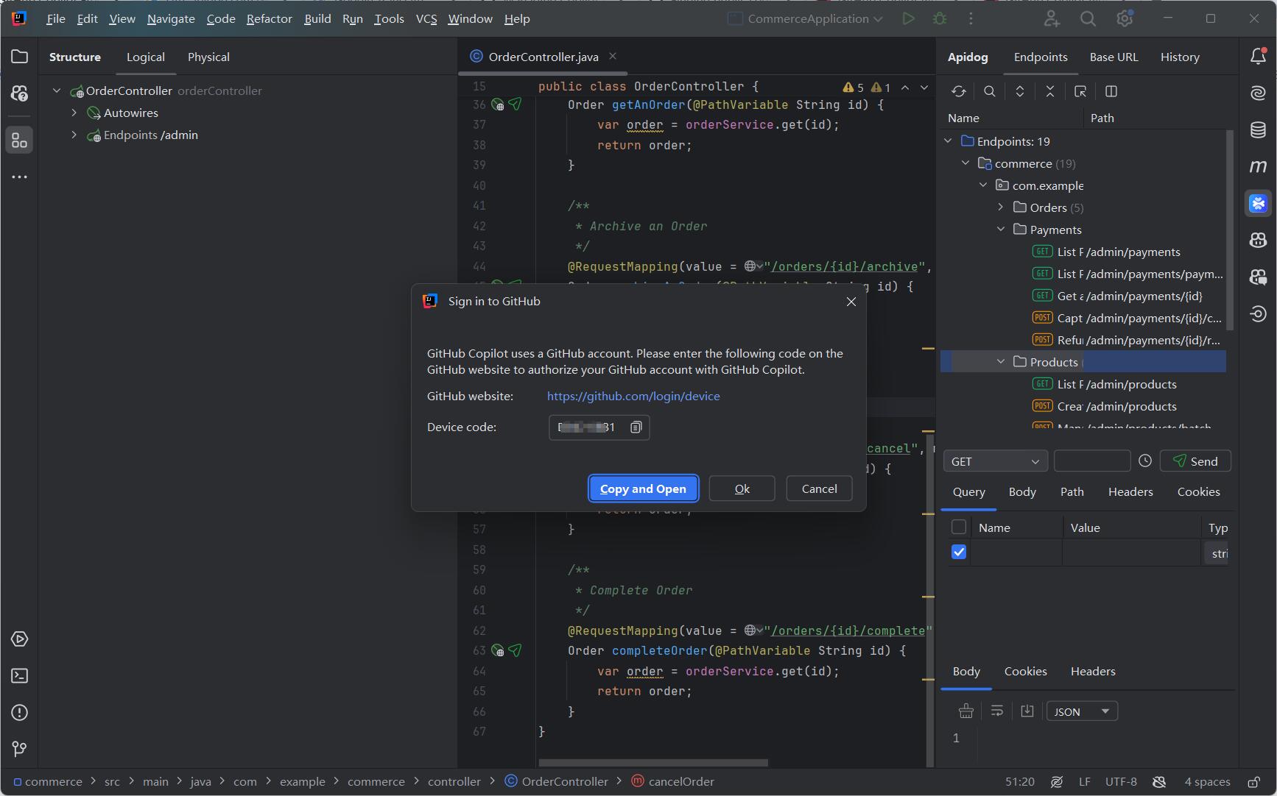Expand the Endpoints /admin node

(74, 135)
